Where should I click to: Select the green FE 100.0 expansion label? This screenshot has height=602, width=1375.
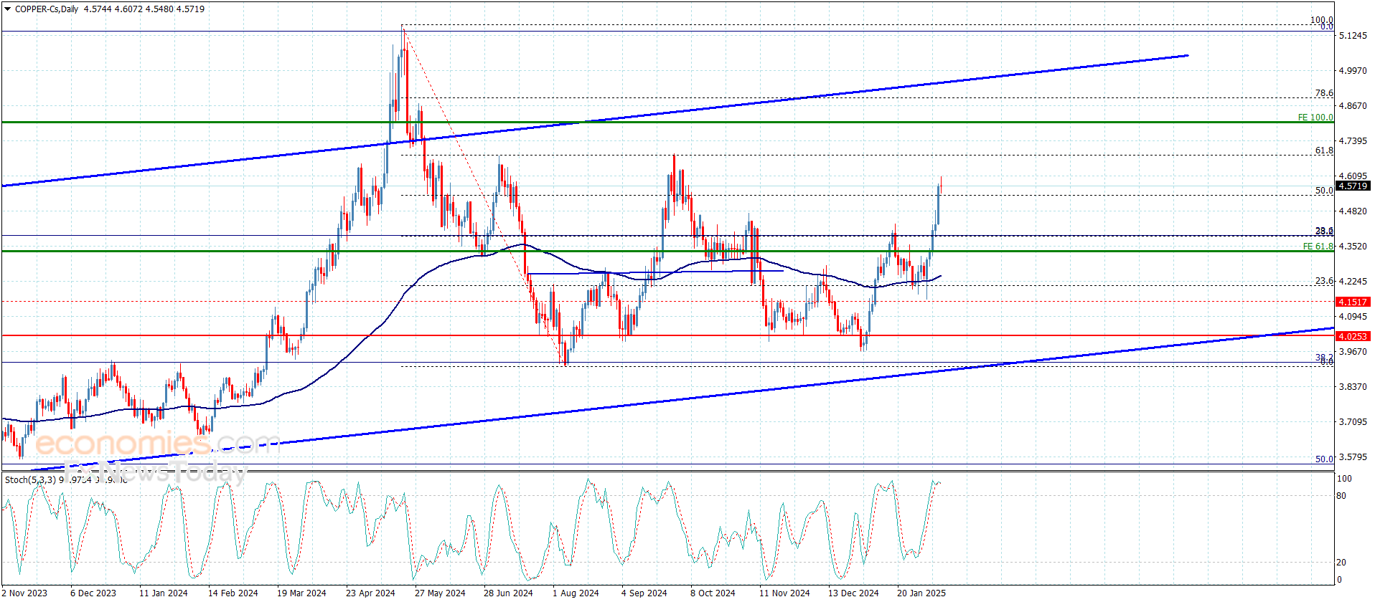[1315, 118]
